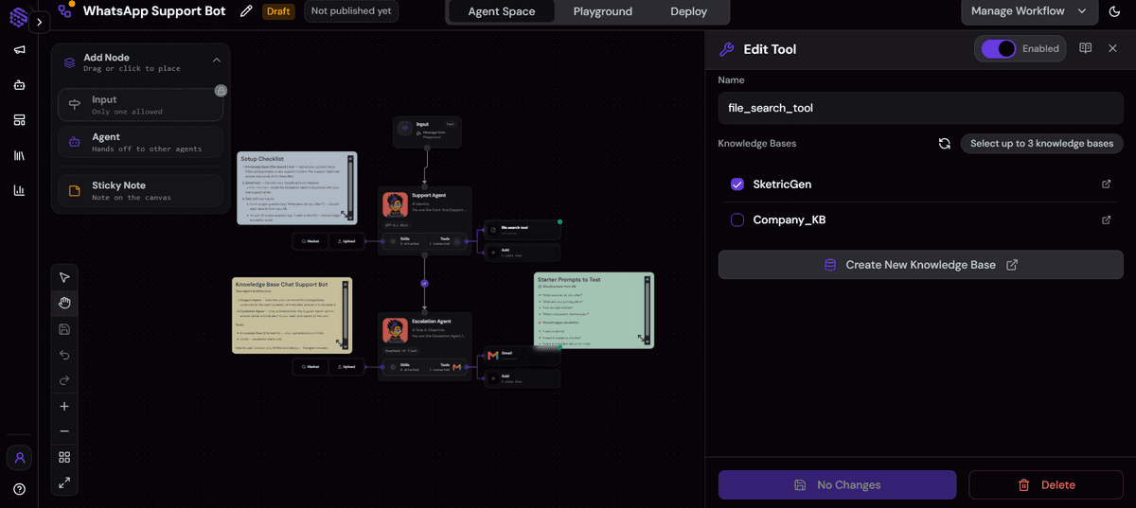The image size is (1136, 508).
Task: Click the Setup Checklist sticky note
Action: 297,187
